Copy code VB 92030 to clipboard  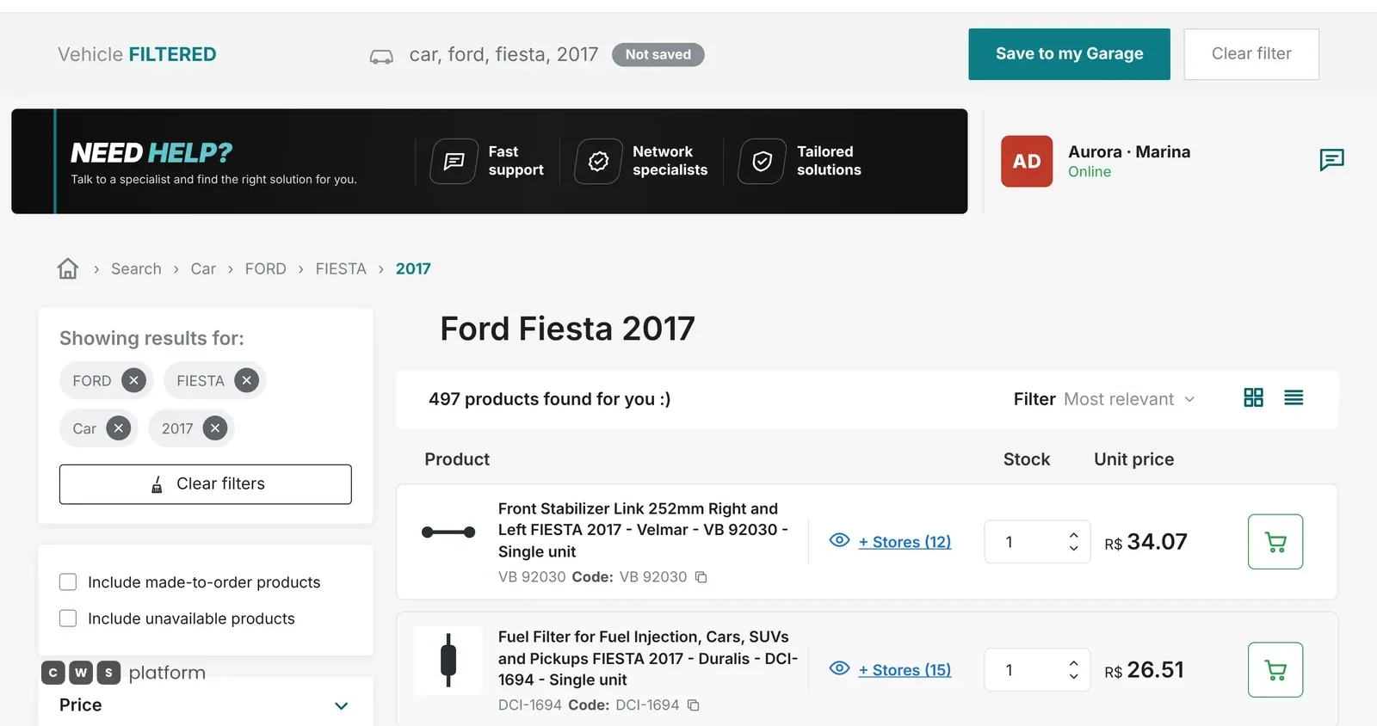tap(701, 577)
